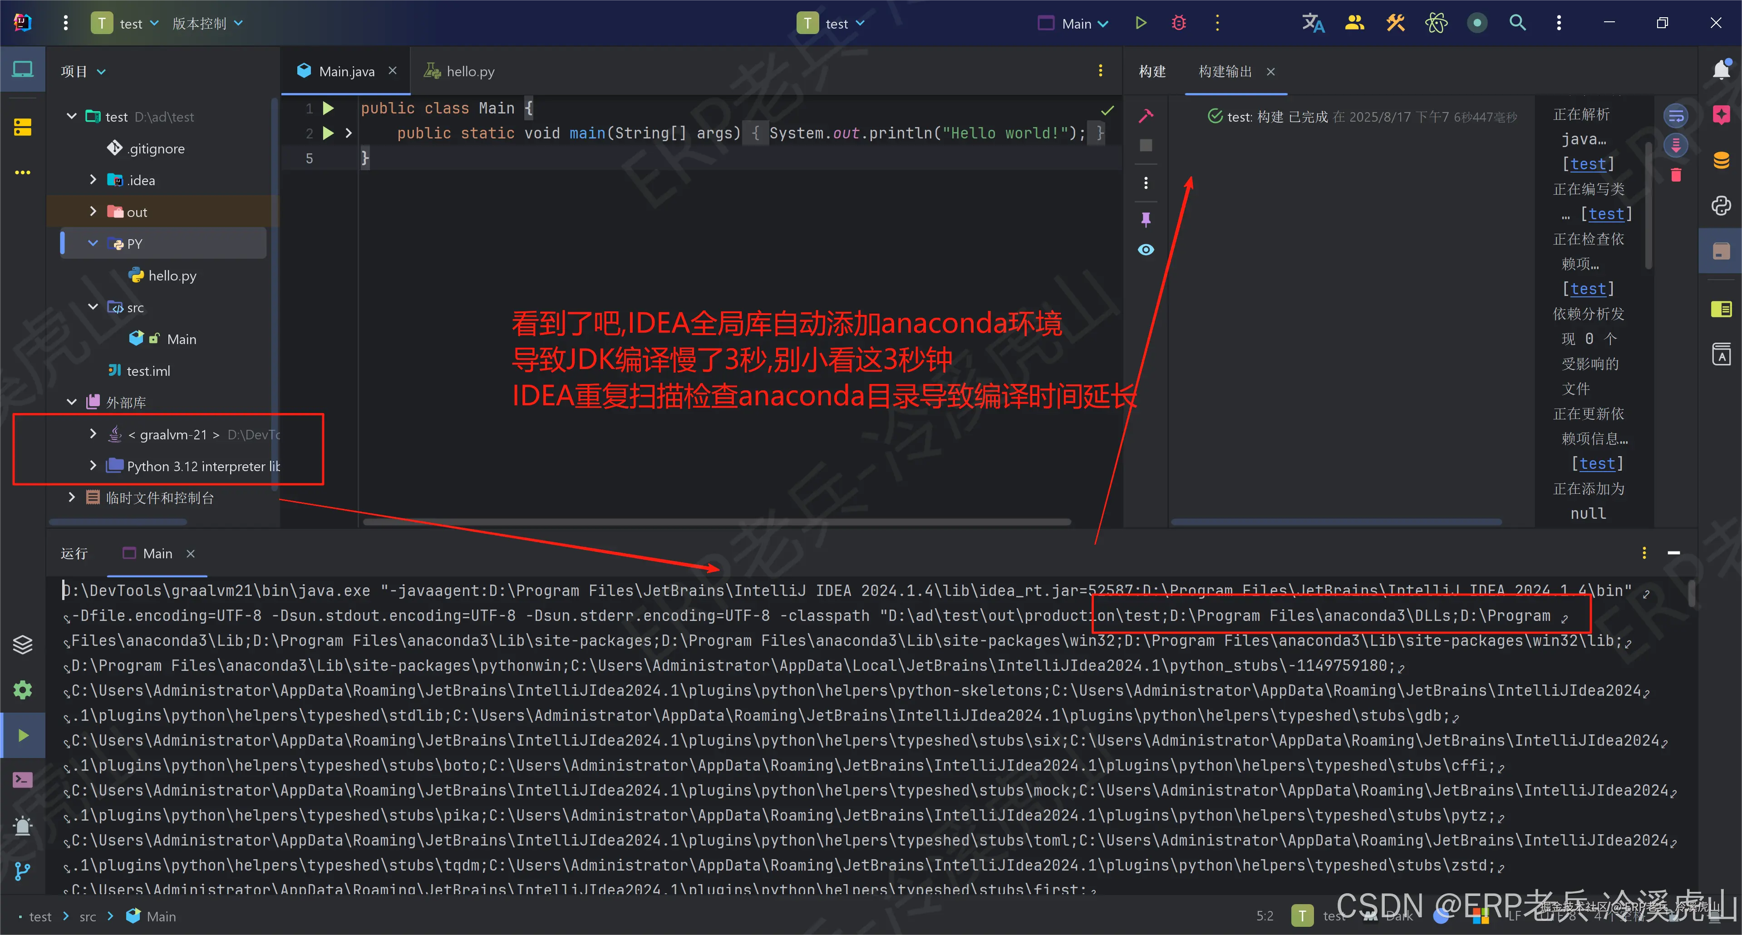Click the Run green triangle in top toolbar
Screen dimensions: 1742x935
(x=1141, y=23)
